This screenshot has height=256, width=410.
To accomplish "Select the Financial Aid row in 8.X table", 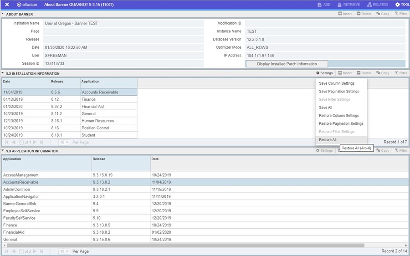I will pyautogui.click(x=70, y=107).
